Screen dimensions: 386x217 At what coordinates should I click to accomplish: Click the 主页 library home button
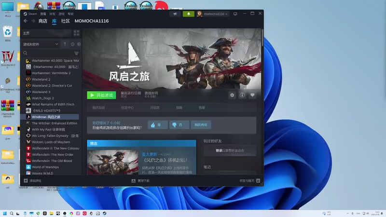tap(46, 33)
